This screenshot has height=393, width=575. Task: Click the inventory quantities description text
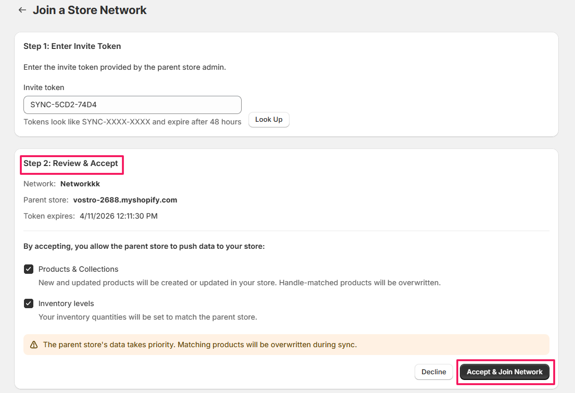coord(147,317)
